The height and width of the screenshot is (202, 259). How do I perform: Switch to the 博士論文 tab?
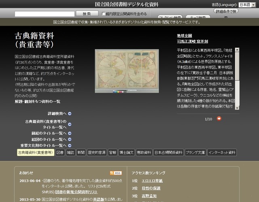pyautogui.click(x=127, y=153)
